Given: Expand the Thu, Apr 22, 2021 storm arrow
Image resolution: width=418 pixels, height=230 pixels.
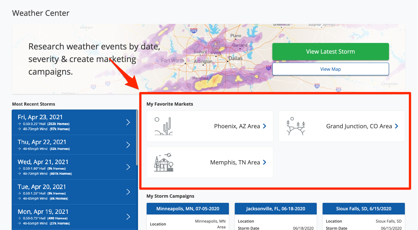Looking at the screenshot, I should click(128, 145).
